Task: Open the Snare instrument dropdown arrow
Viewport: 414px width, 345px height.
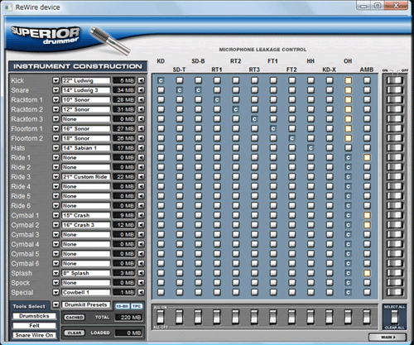Action: [55, 90]
